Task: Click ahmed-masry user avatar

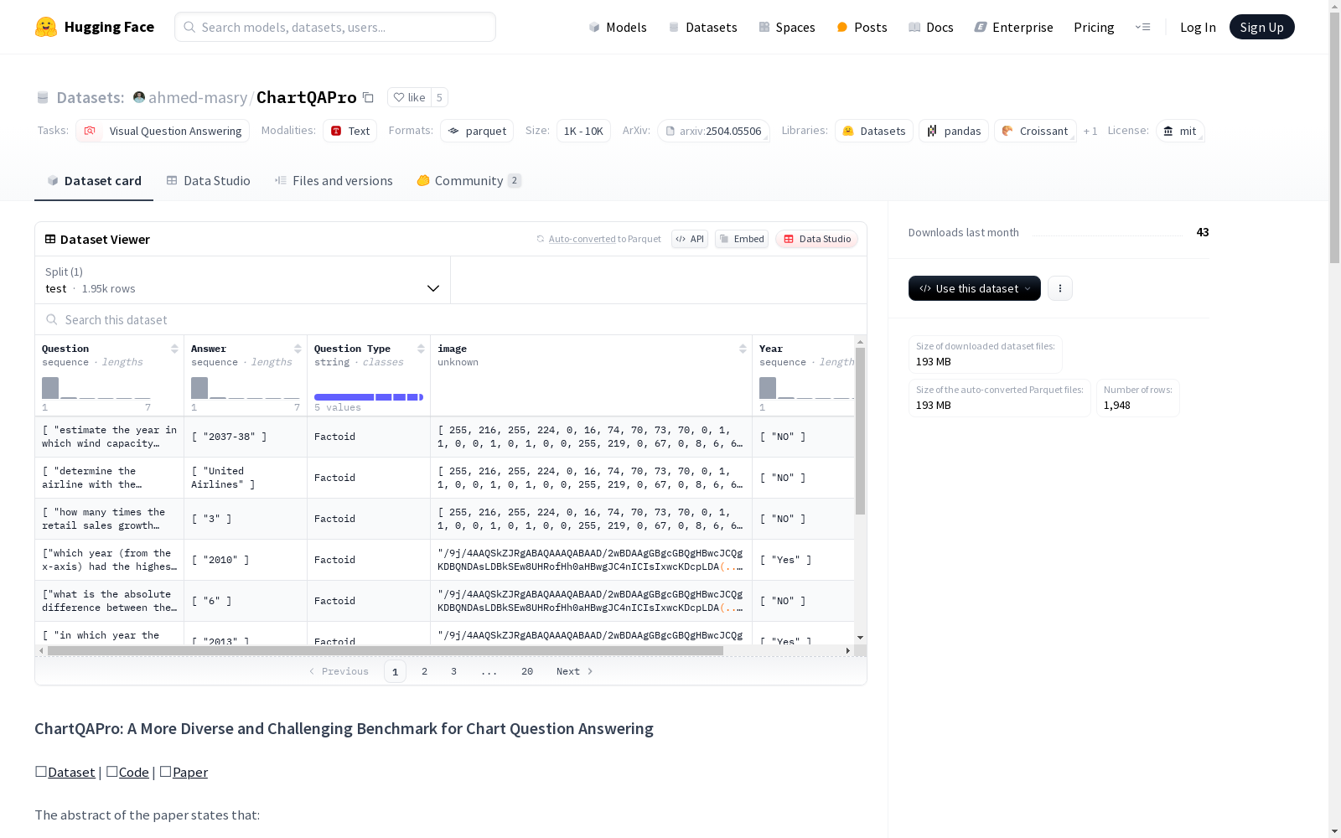Action: click(139, 97)
